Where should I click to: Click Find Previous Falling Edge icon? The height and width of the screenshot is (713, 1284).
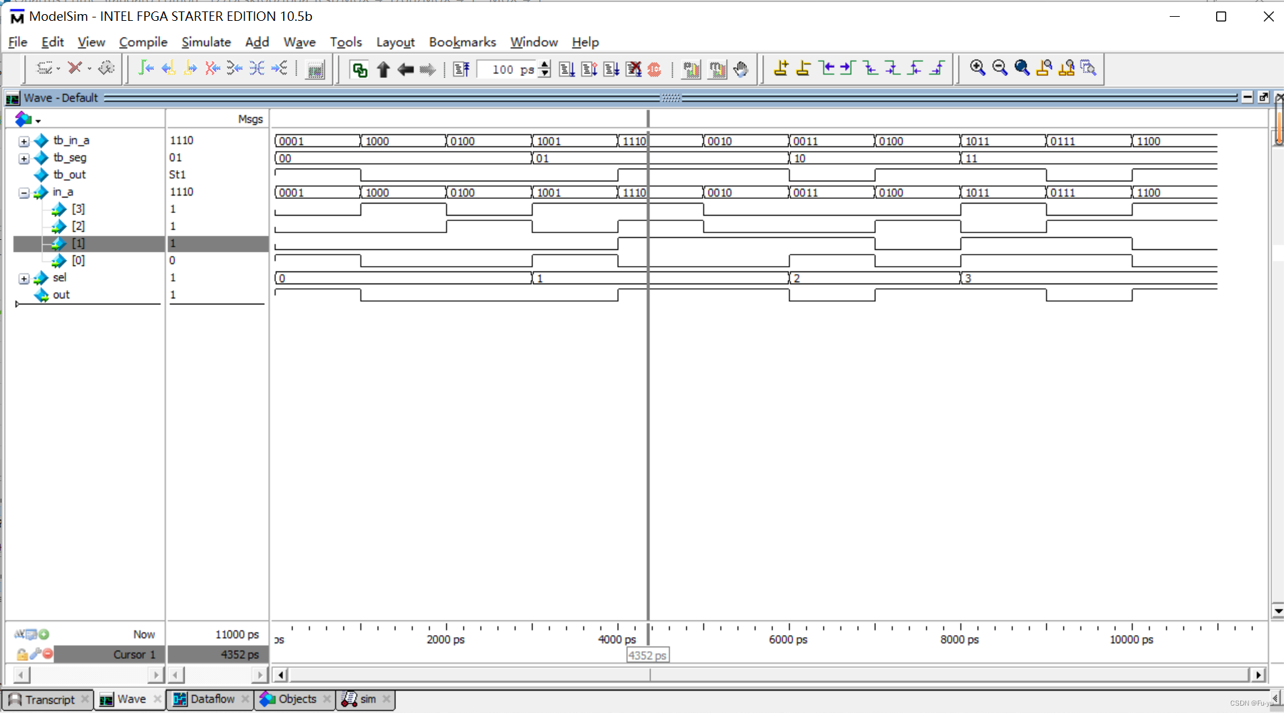click(x=871, y=68)
